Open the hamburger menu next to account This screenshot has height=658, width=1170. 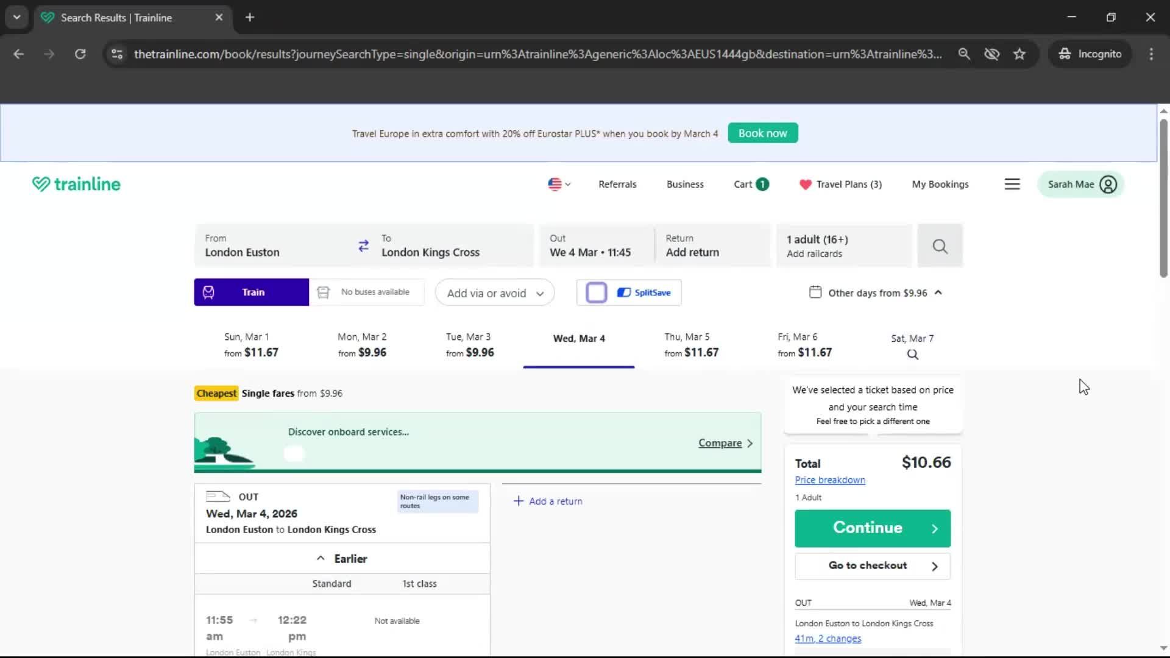tap(1012, 183)
